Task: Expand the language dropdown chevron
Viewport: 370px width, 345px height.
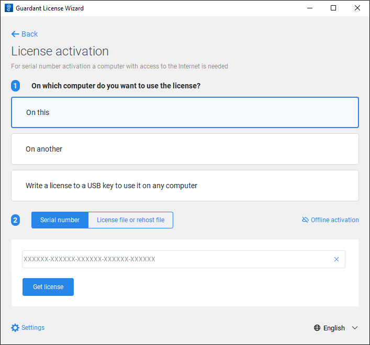Action: [355, 328]
